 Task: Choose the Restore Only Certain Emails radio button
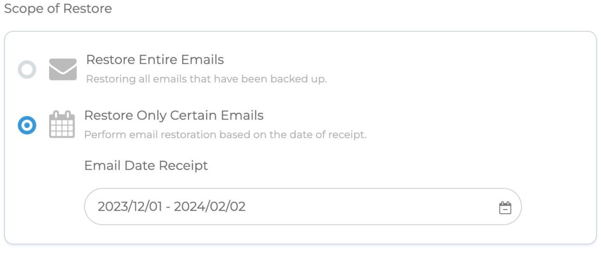(27, 126)
